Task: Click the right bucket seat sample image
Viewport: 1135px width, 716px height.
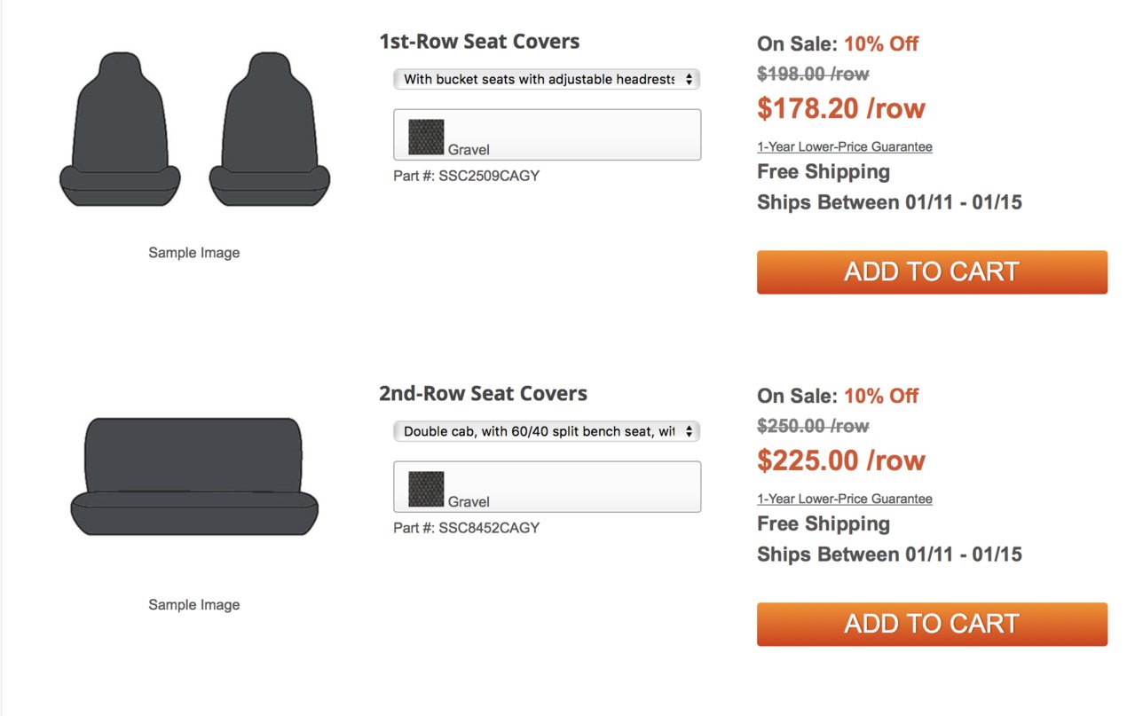Action: point(270,130)
